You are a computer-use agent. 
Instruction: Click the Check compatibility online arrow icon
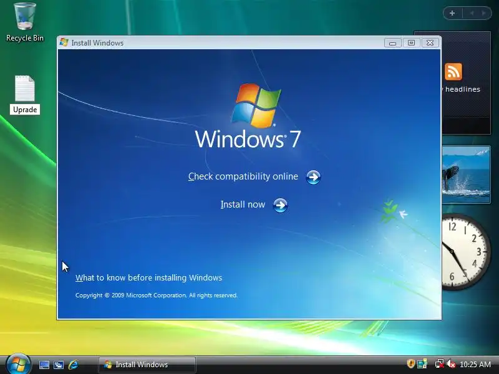tap(313, 177)
